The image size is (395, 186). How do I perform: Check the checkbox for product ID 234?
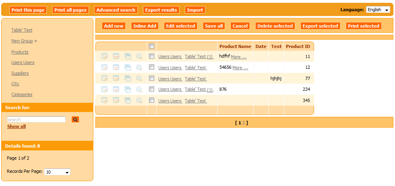pyautogui.click(x=152, y=89)
